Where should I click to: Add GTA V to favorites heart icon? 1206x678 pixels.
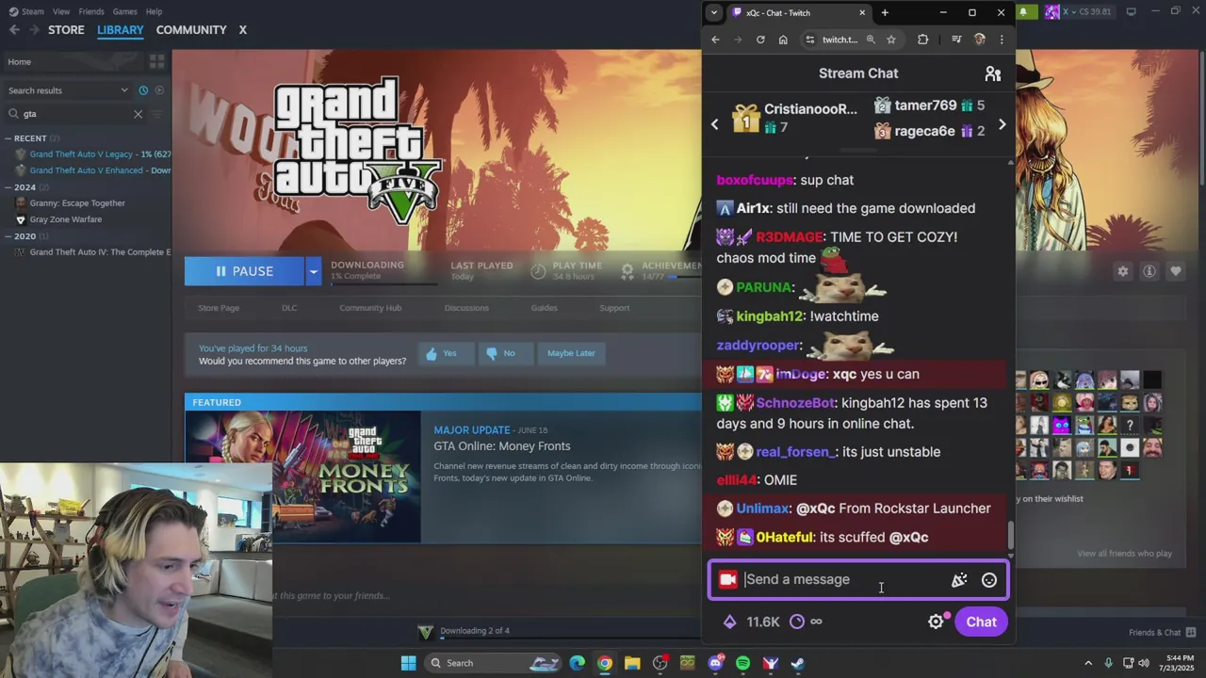[x=1176, y=271]
